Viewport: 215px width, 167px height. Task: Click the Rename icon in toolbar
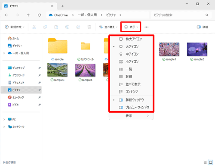[x=67, y=27]
